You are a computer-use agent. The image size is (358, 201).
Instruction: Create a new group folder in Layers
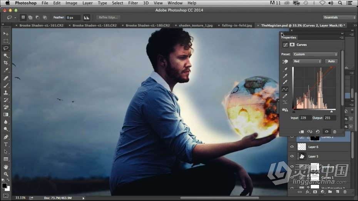[x=330, y=192]
